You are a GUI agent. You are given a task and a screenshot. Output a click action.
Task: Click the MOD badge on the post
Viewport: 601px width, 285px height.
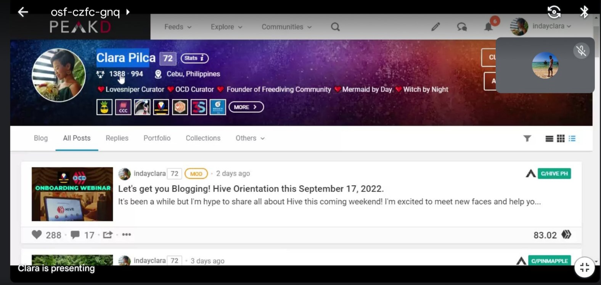pos(196,174)
